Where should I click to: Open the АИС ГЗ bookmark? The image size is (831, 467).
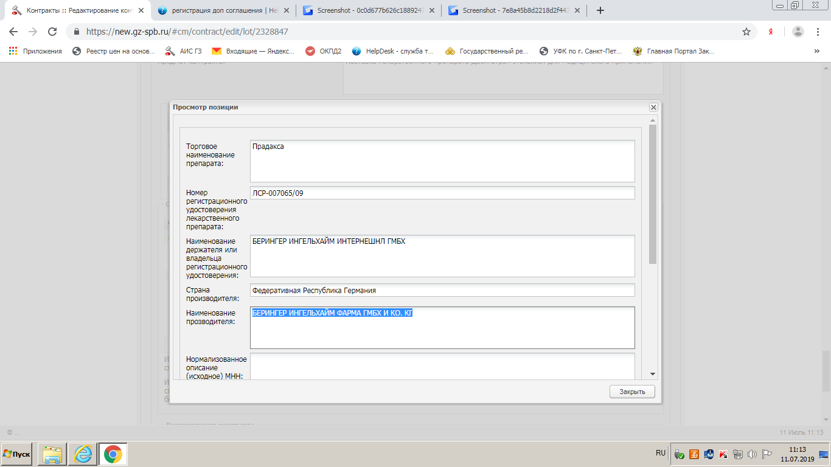(183, 51)
